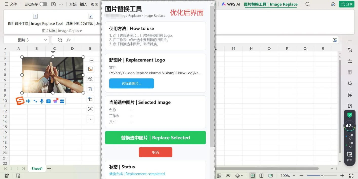Click the Sogou soft keyboard icon
The image size is (358, 179).
click(49, 101)
